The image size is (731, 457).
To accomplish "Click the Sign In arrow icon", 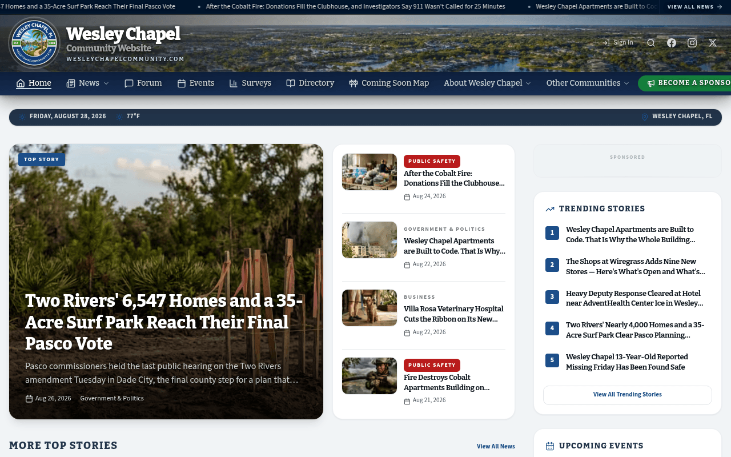I will point(607,43).
